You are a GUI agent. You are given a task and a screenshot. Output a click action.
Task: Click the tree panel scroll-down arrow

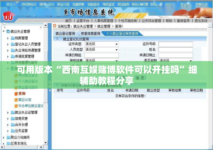tap(46, 143)
